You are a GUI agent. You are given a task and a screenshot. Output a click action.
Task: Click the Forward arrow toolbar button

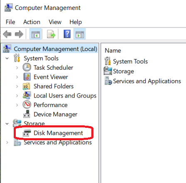point(19,34)
